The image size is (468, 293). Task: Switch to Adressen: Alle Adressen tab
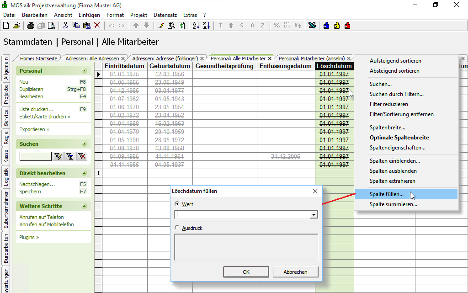tap(92, 59)
